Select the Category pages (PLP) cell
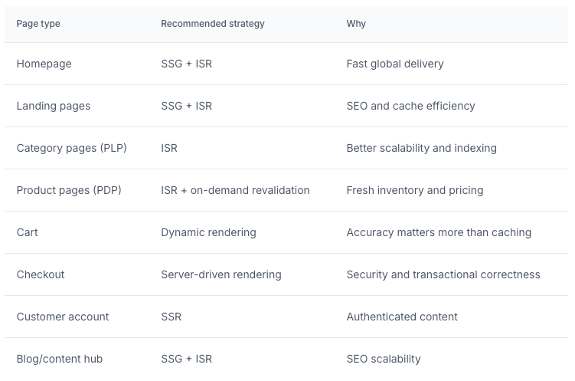 [71, 148]
